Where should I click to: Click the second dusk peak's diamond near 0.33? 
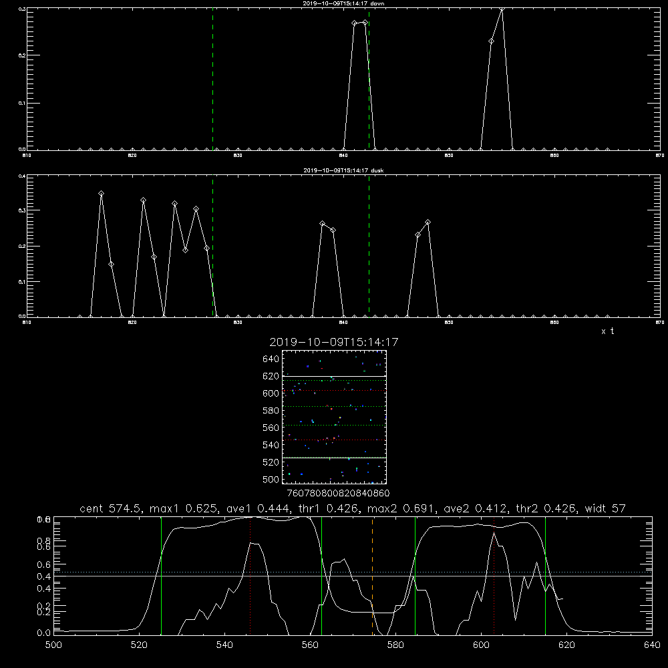143,200
